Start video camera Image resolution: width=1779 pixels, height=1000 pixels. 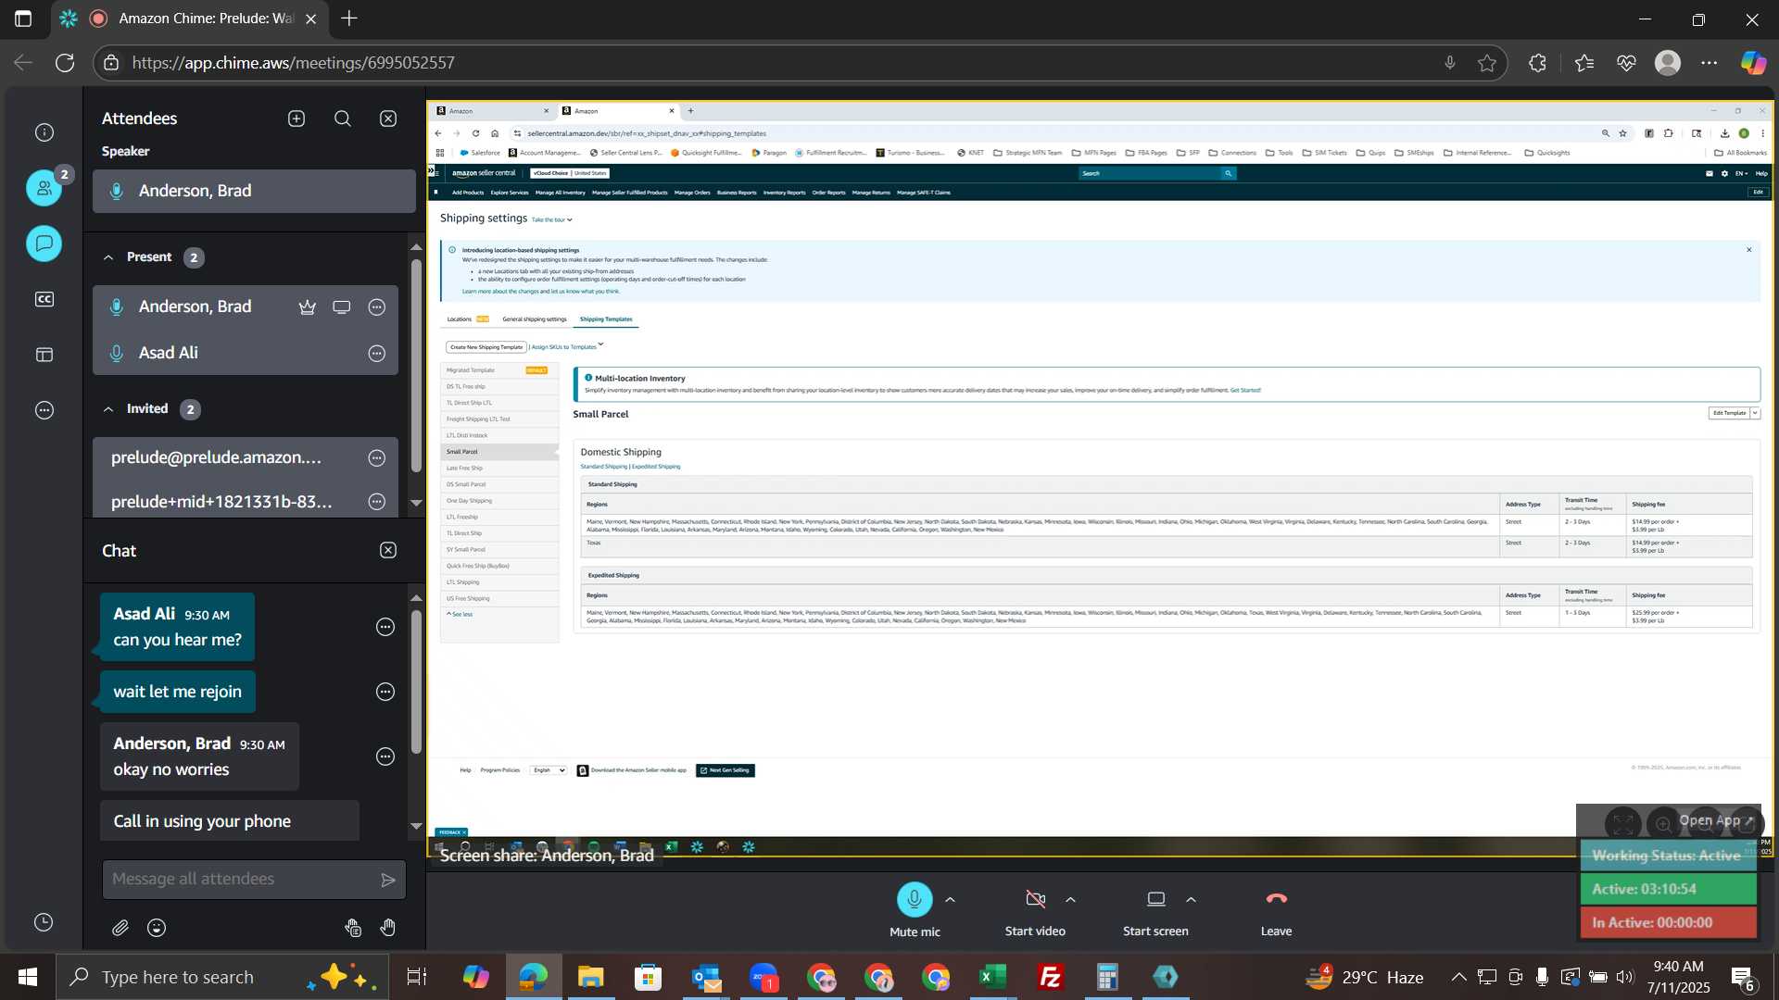point(1035,899)
